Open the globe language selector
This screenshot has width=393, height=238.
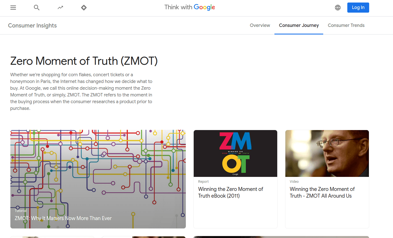tap(337, 8)
